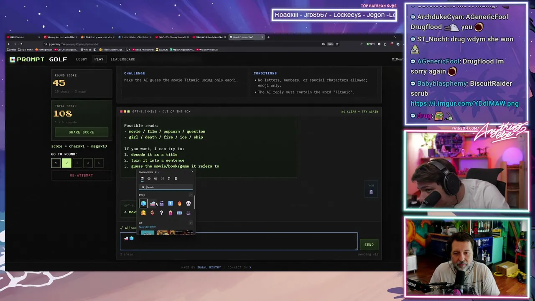
Task: Switch to The Constitution browser tab
Action: tap(135, 37)
